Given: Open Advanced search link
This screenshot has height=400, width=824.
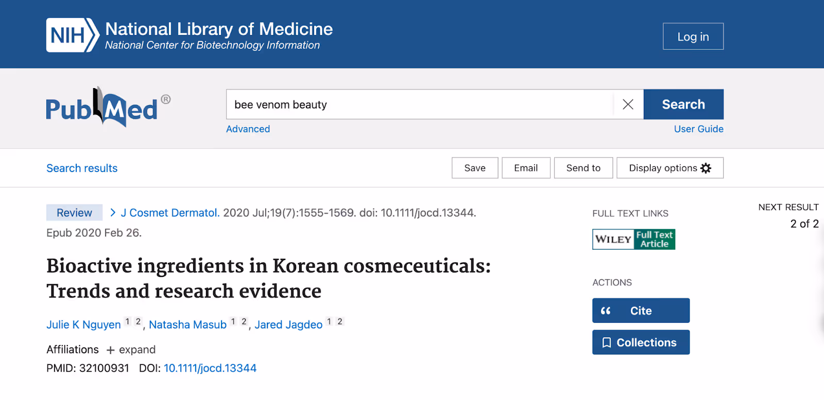Looking at the screenshot, I should coord(248,129).
